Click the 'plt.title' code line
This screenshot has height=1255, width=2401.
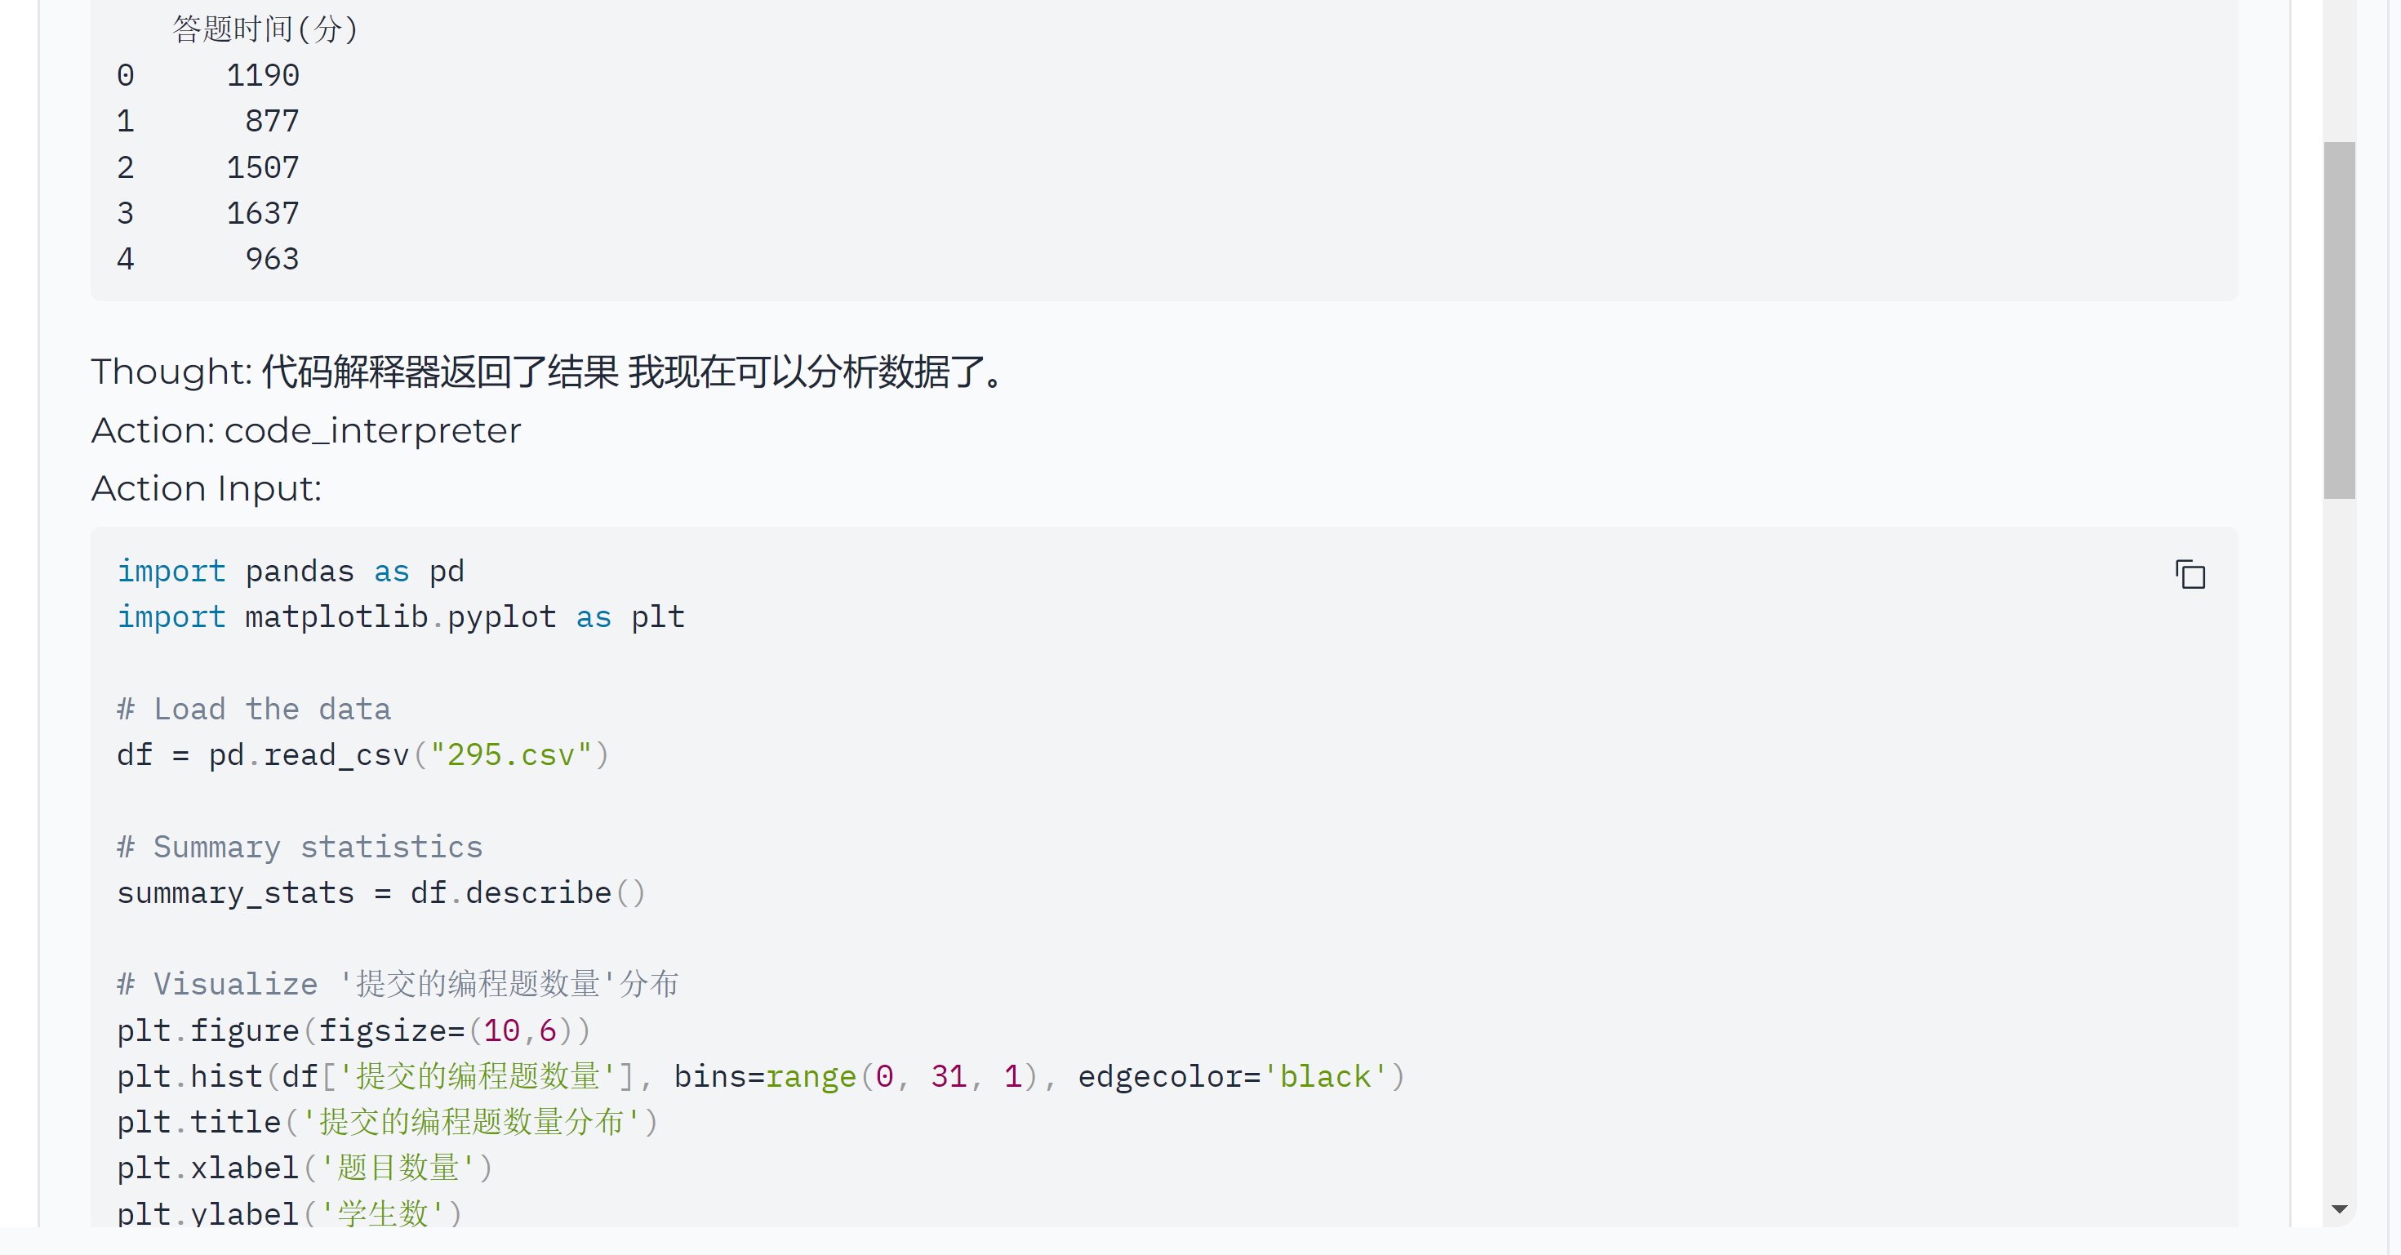[x=388, y=1122]
